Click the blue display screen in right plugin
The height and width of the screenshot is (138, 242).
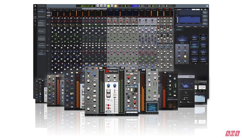pos(152,107)
